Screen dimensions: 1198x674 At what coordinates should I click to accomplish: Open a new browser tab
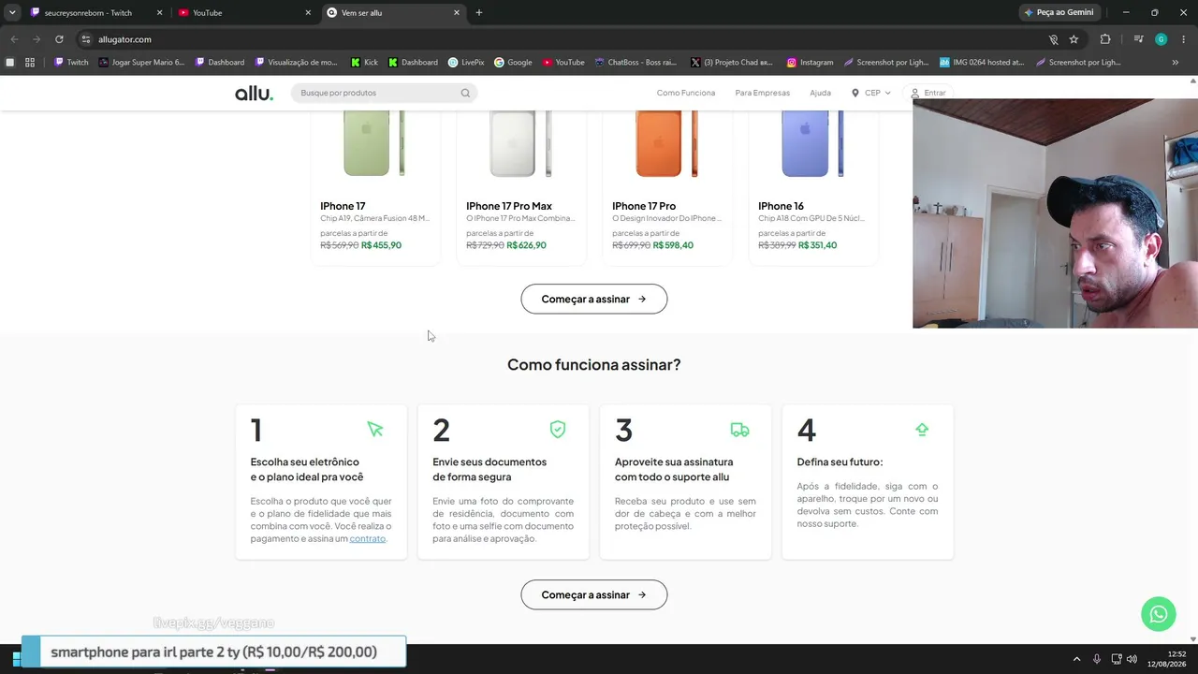(479, 13)
